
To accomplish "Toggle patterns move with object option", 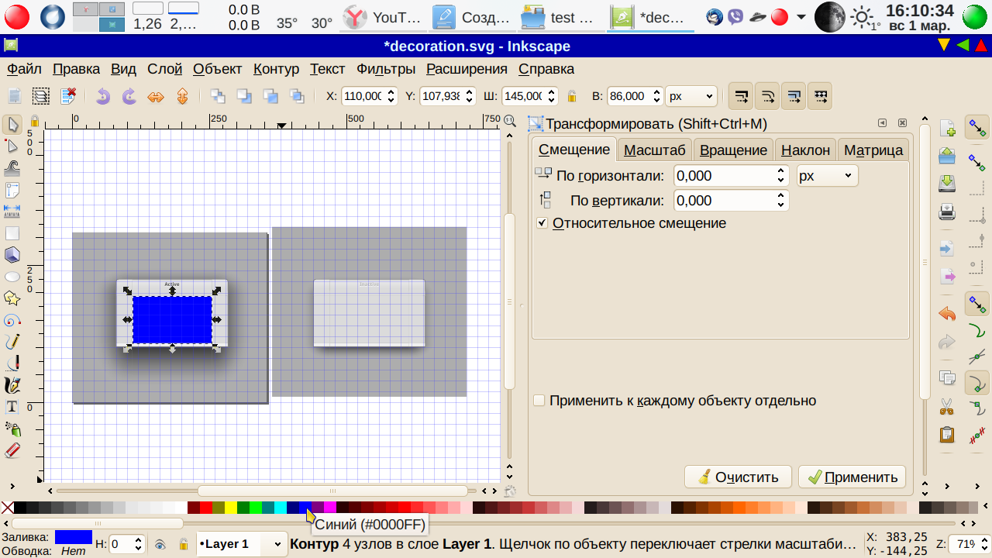I will point(820,96).
